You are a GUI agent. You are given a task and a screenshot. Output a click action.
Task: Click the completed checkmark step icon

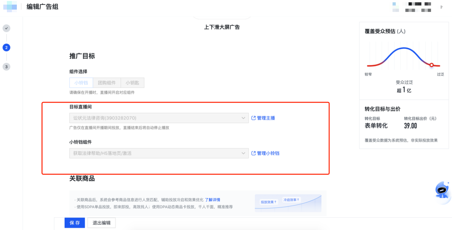7,28
